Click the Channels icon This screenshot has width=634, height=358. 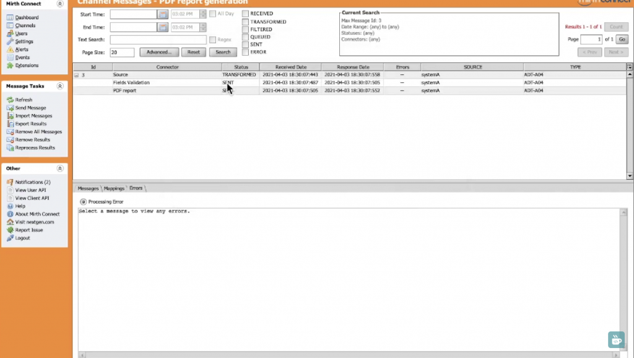[10, 25]
